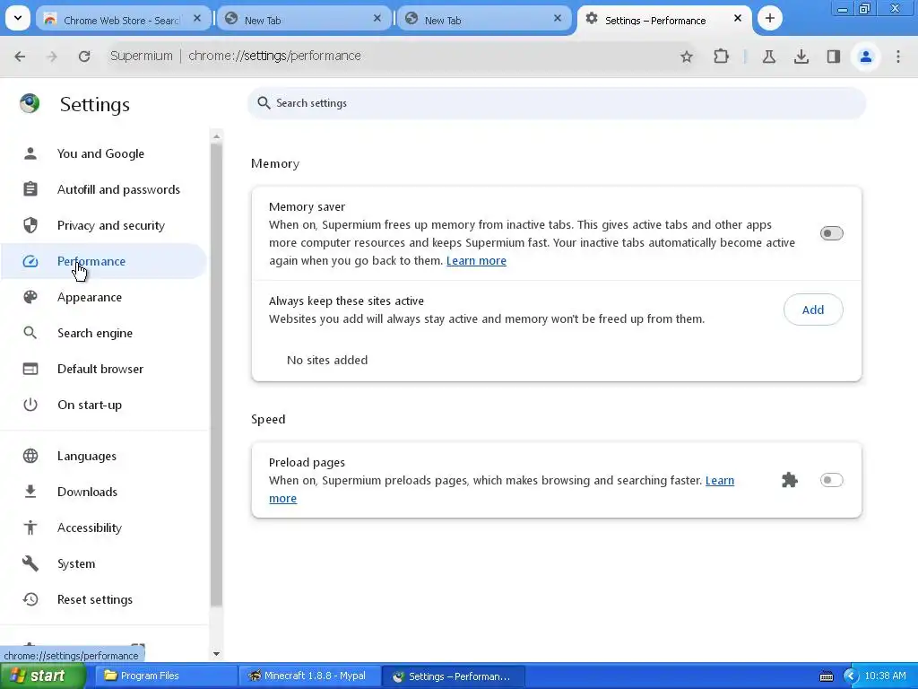Click the wrench icon for System

[30, 563]
